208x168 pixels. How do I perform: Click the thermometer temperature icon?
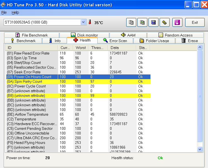(x=90, y=22)
